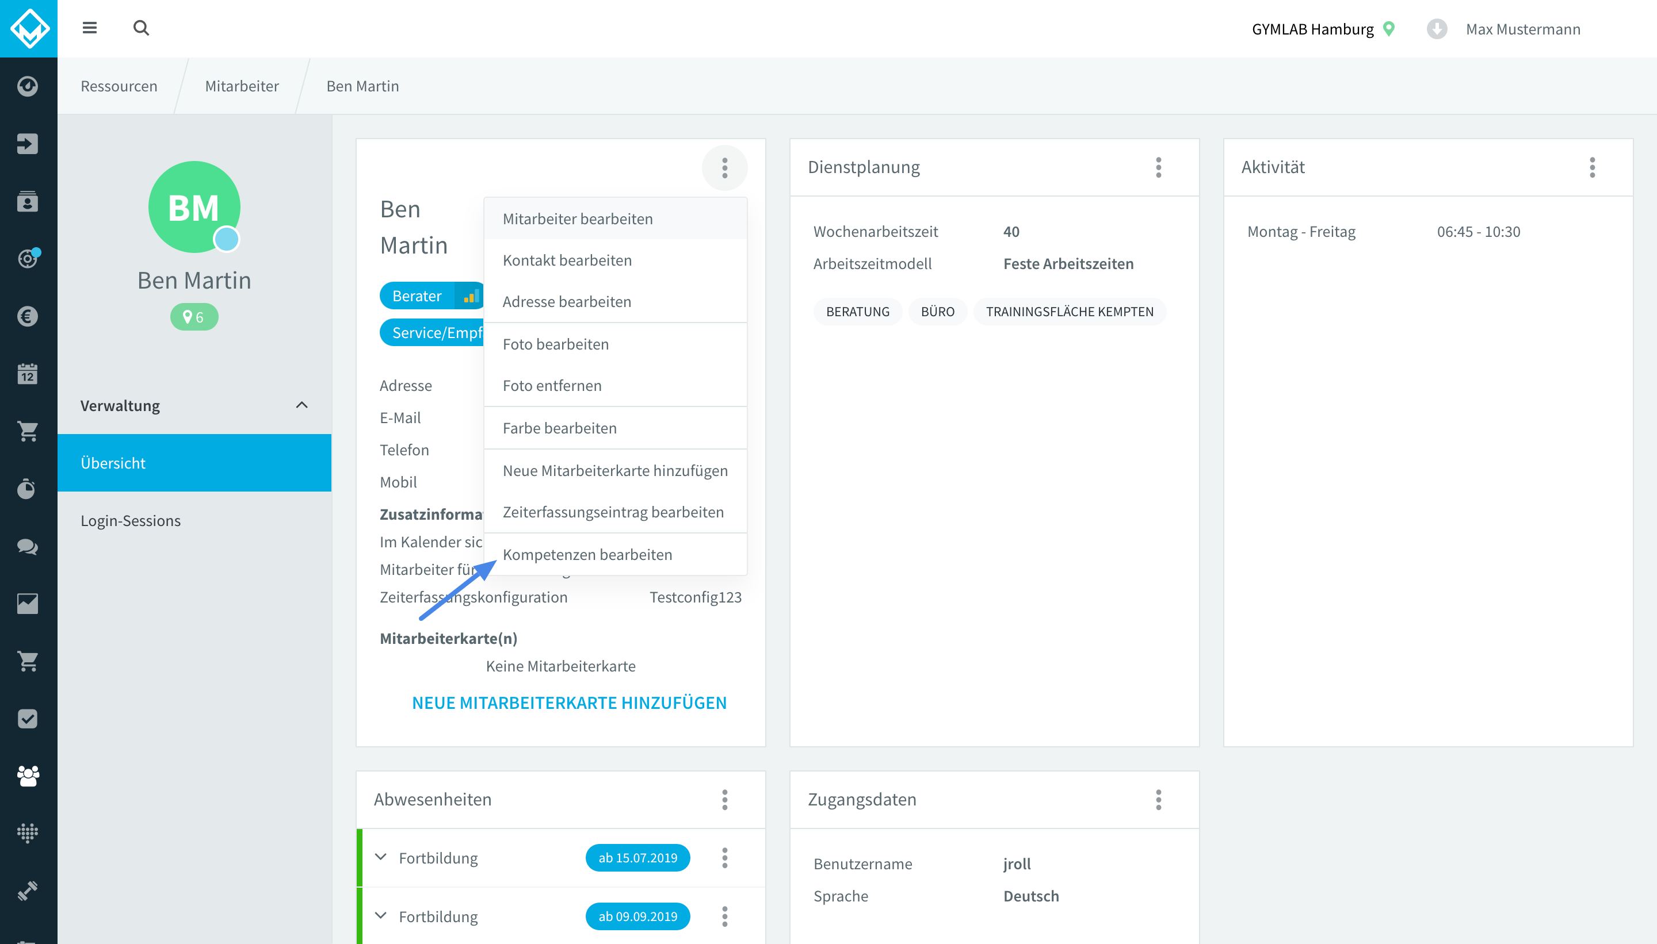Open the hamburger menu icon

pos(90,28)
